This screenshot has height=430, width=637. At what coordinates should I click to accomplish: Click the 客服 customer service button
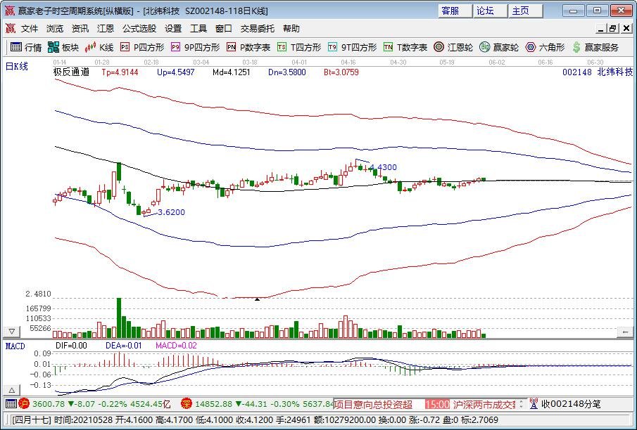click(x=455, y=11)
